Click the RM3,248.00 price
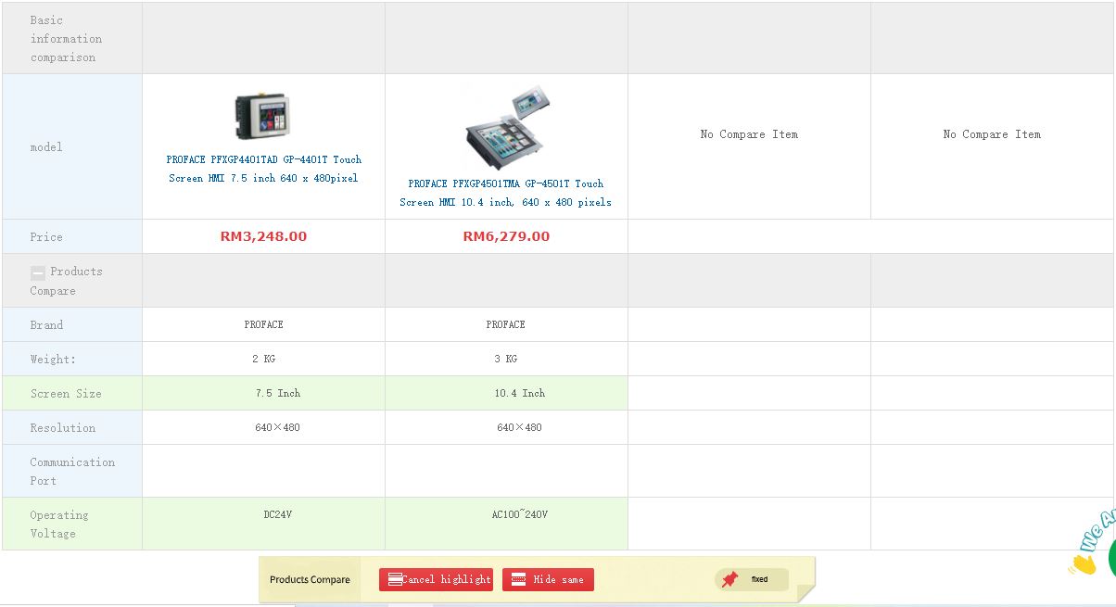Viewport: 1116px width, 607px height. click(263, 236)
